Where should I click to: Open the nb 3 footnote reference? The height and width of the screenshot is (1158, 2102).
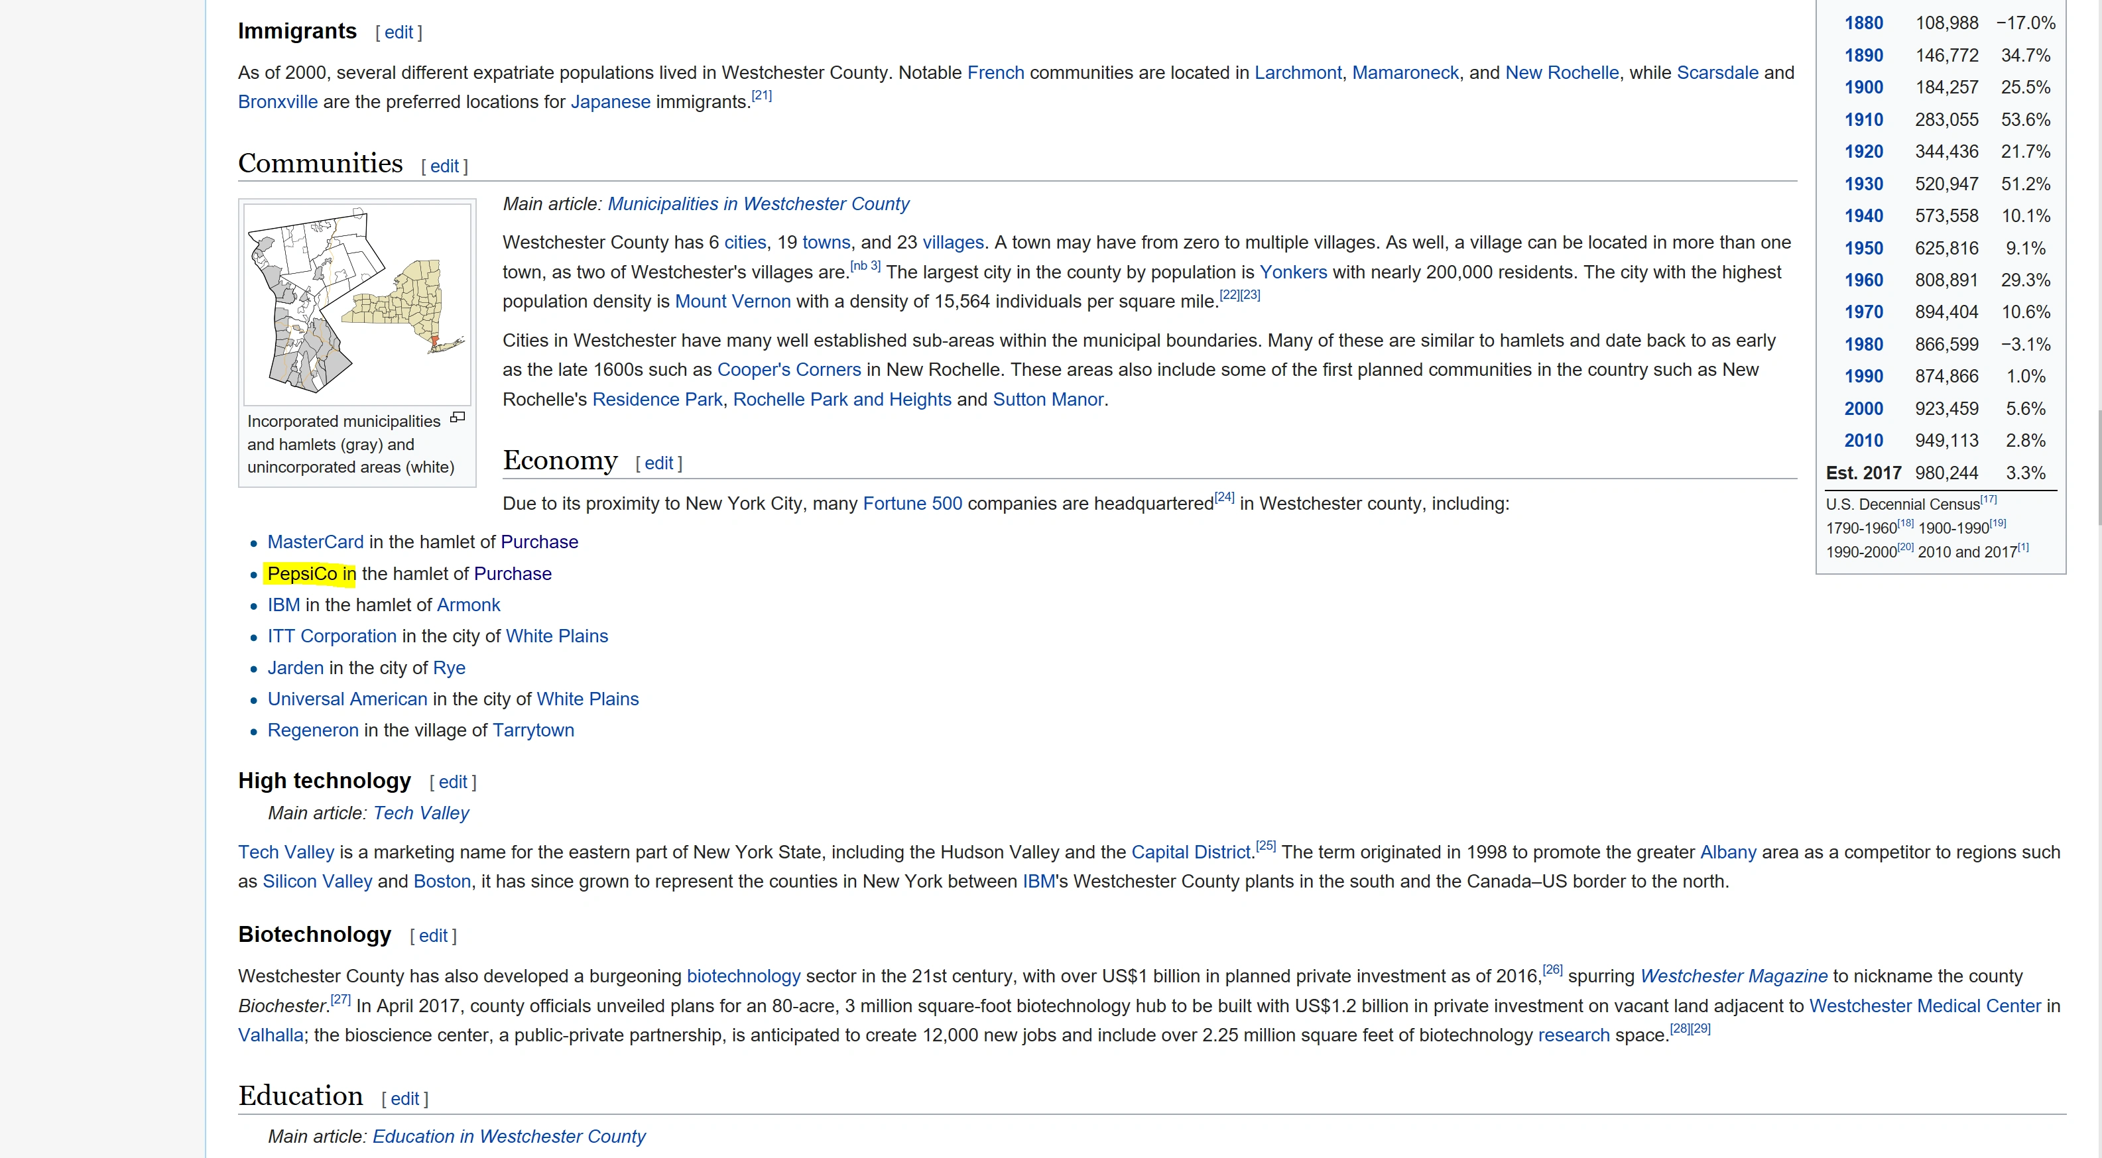(x=865, y=266)
